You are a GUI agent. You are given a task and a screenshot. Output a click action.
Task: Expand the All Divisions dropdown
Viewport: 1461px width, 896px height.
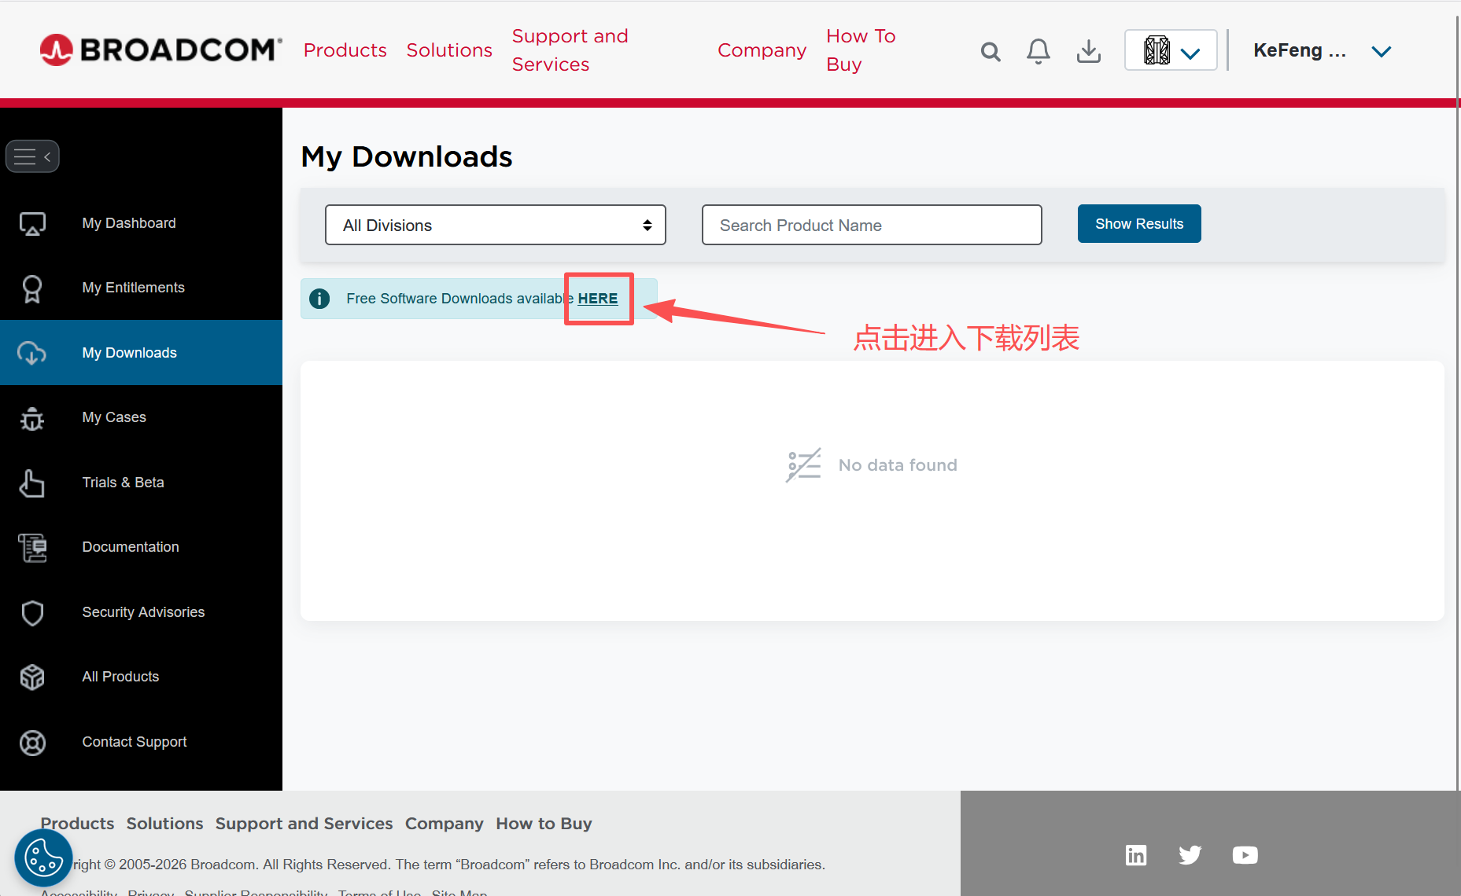(x=496, y=225)
